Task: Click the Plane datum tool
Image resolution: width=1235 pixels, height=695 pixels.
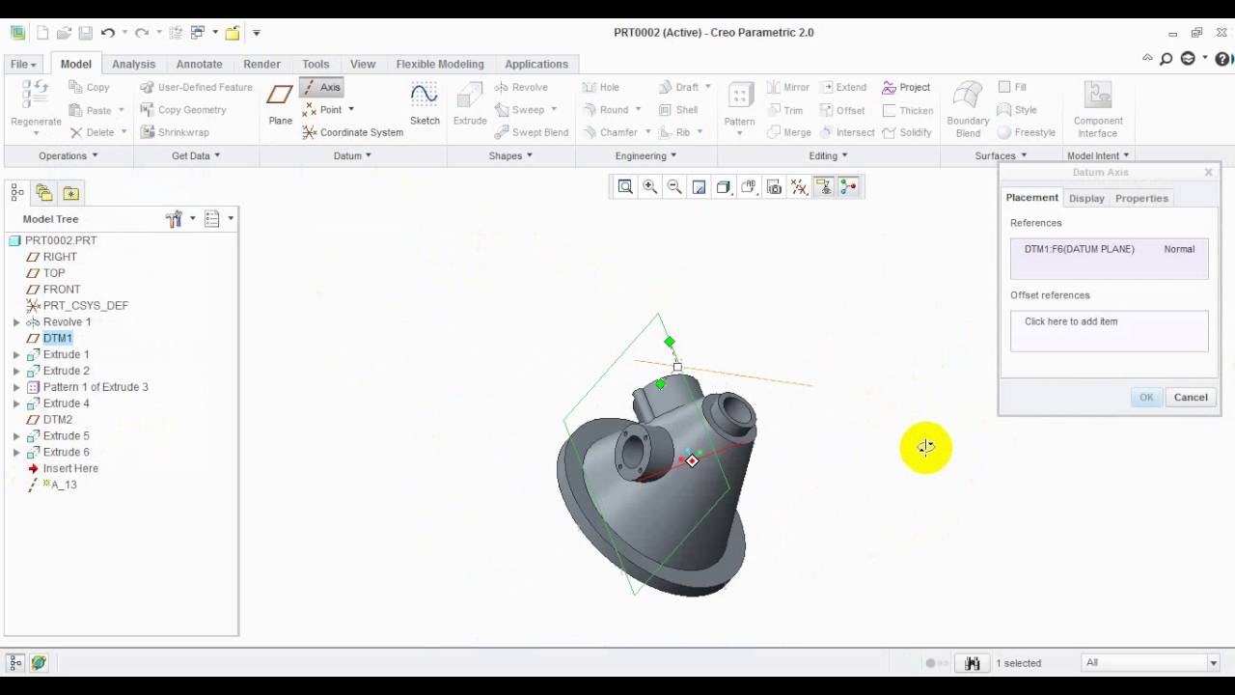Action: pos(280,103)
